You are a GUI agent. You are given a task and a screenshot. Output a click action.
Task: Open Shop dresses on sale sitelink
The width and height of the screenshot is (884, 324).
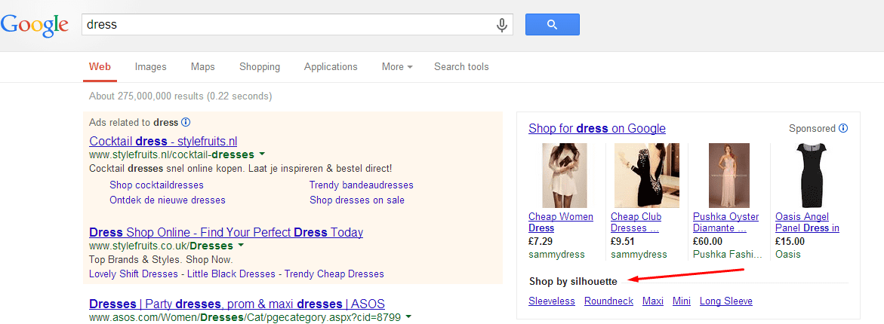pos(357,200)
